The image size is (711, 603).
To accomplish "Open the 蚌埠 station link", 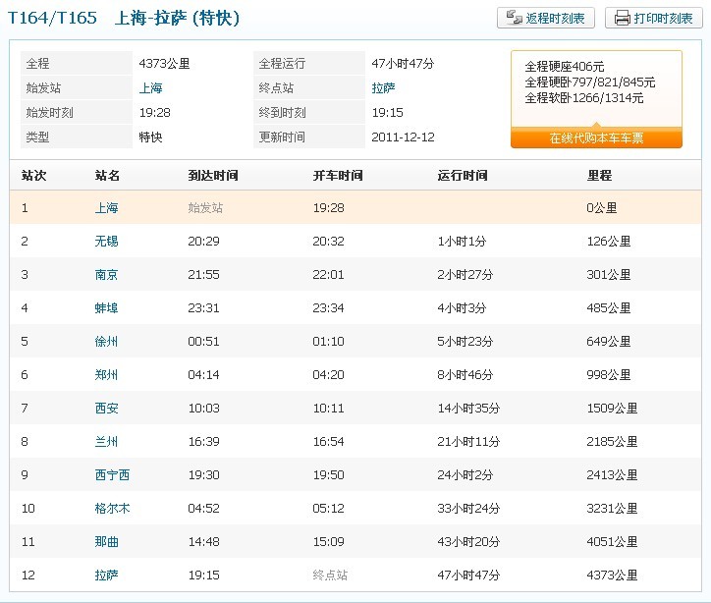I will click(x=107, y=308).
